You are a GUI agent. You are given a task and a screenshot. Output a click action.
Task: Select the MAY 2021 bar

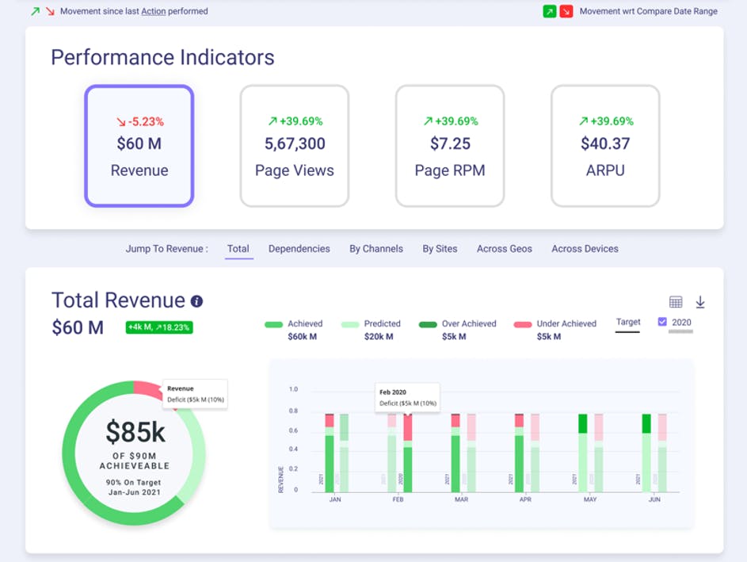(x=583, y=453)
